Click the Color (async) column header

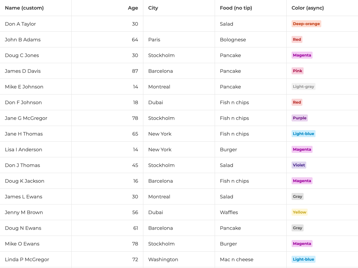click(308, 8)
